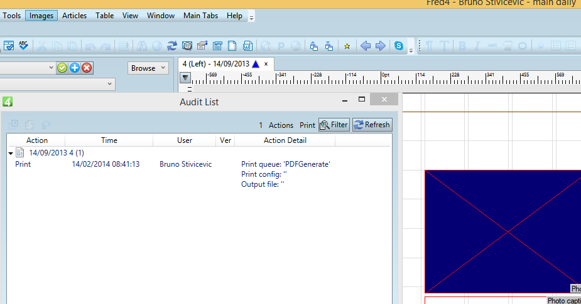
Task: Sort by the Time column header
Action: 109,140
